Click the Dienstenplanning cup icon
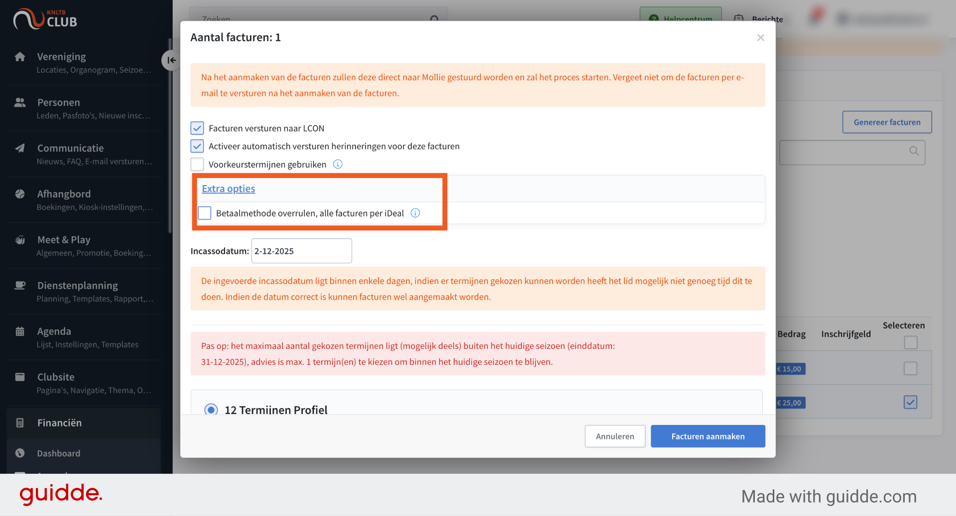 coord(20,286)
